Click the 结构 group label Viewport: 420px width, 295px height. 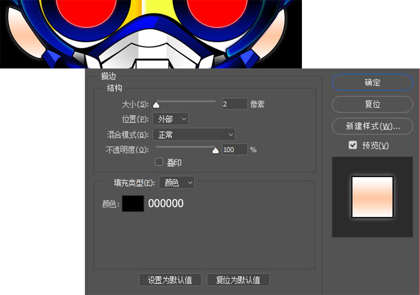click(115, 88)
